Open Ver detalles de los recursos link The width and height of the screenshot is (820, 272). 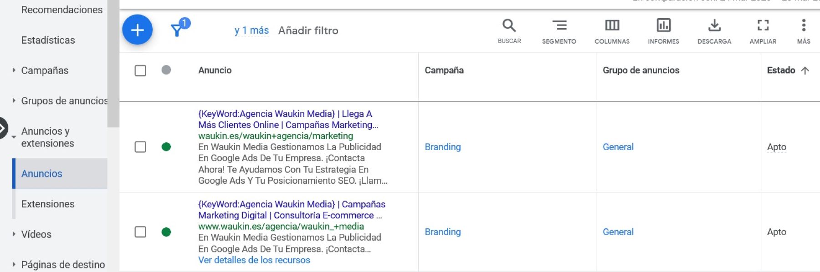click(x=254, y=260)
